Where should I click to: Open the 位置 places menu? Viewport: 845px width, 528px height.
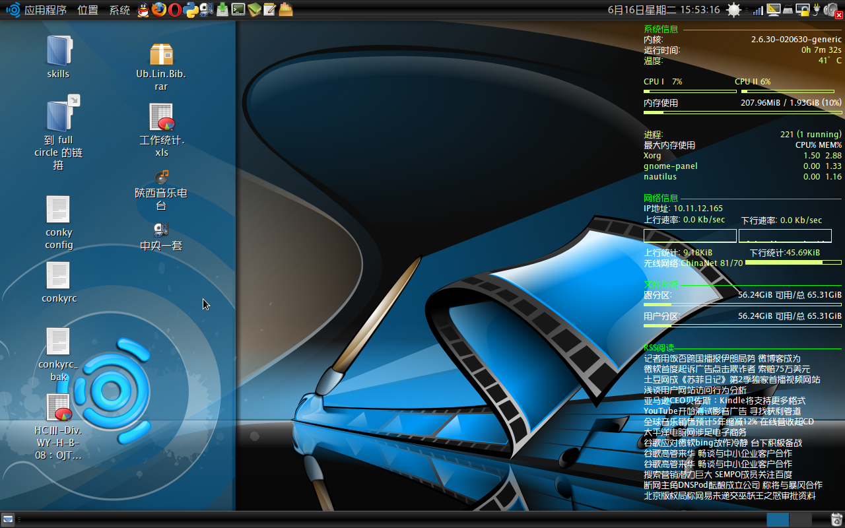[x=88, y=10]
